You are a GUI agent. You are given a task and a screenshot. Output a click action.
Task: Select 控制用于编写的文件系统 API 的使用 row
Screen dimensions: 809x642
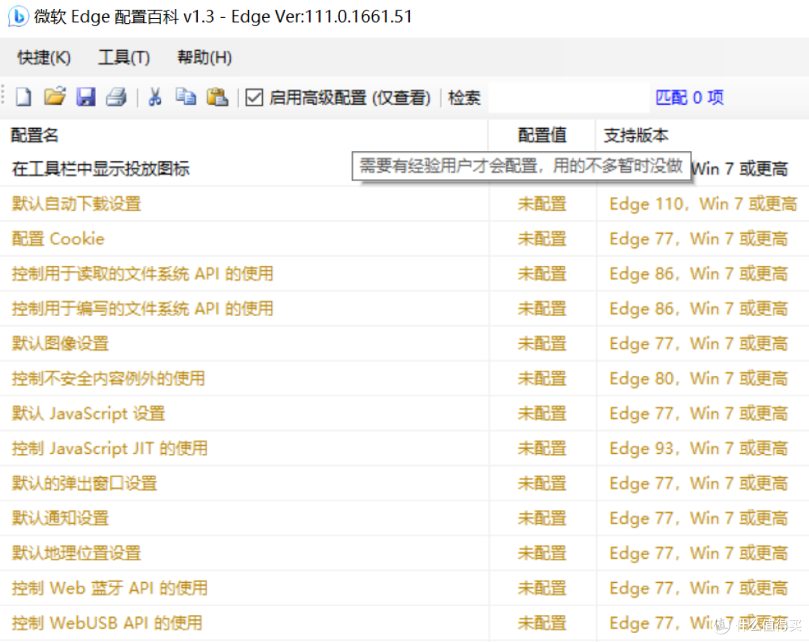coord(404,309)
